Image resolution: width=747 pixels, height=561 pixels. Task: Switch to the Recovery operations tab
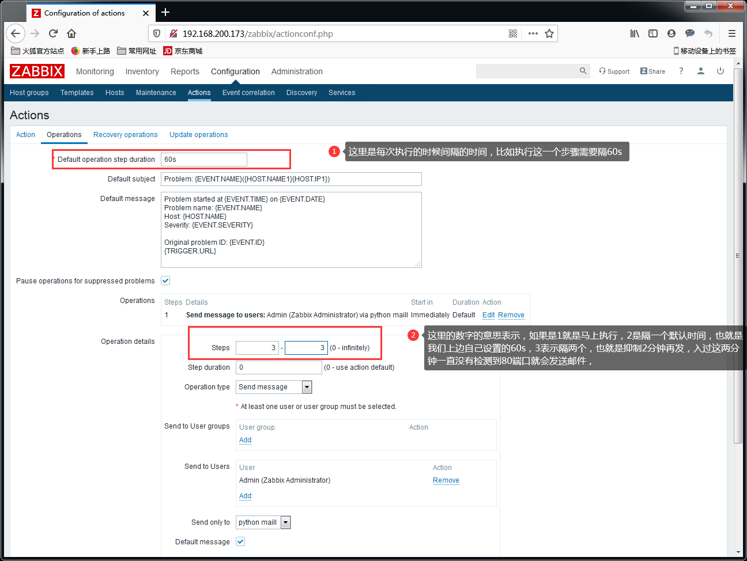click(125, 135)
